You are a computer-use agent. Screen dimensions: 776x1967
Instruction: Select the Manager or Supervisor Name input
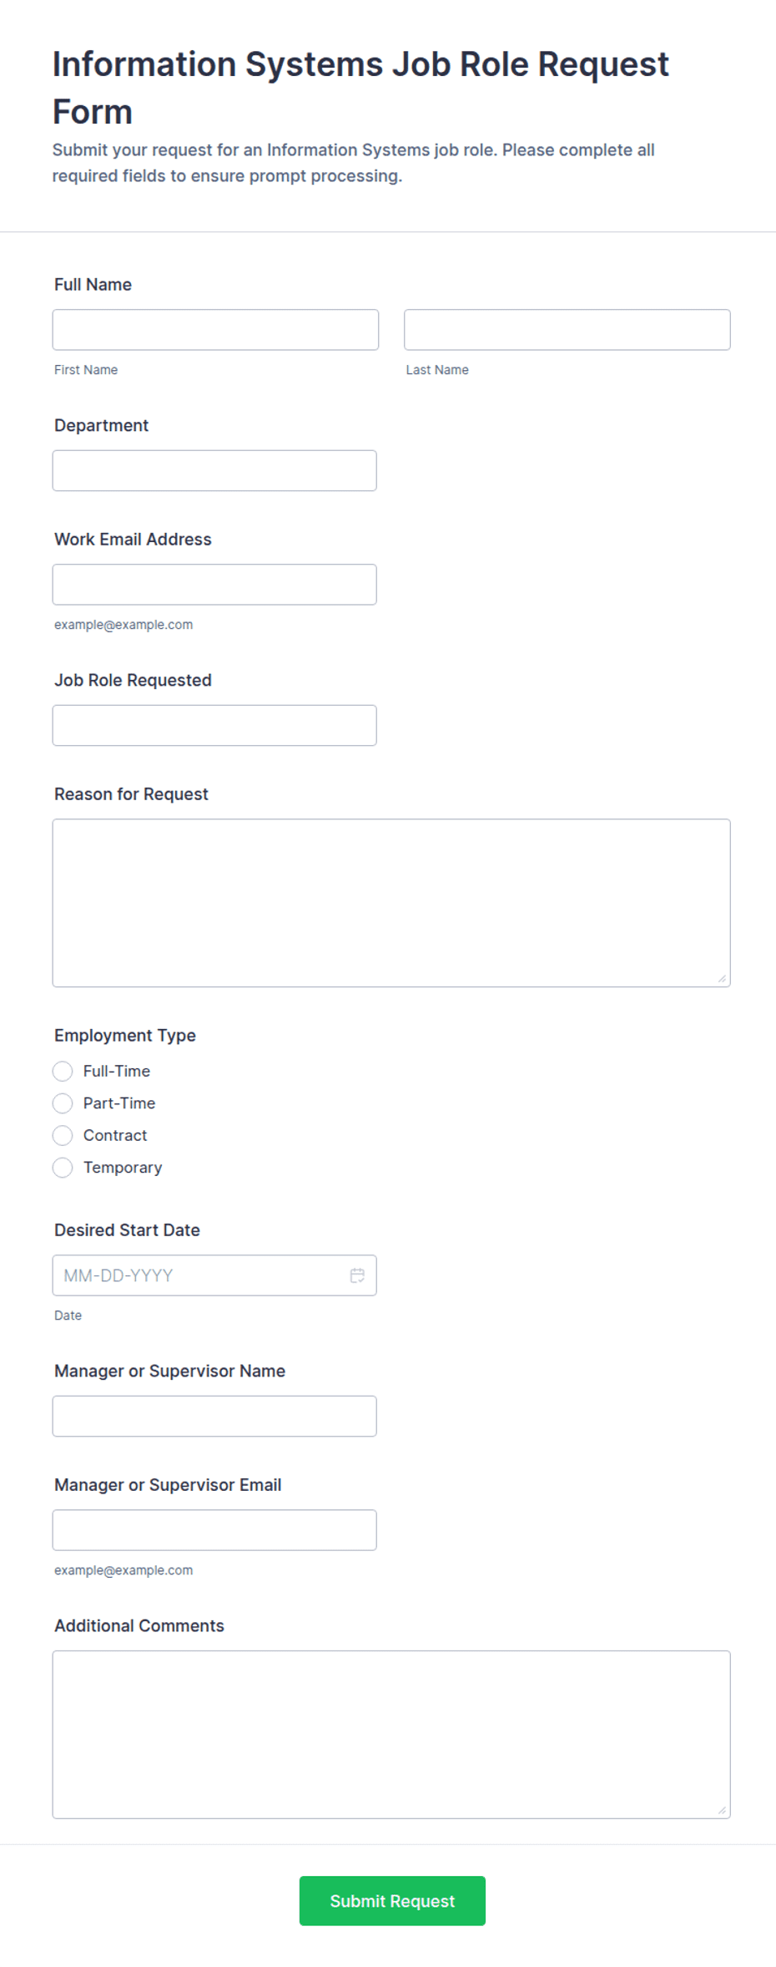click(x=214, y=1417)
